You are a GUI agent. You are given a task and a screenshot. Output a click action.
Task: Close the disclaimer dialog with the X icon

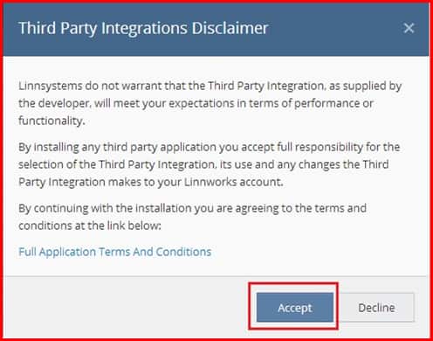pyautogui.click(x=409, y=28)
